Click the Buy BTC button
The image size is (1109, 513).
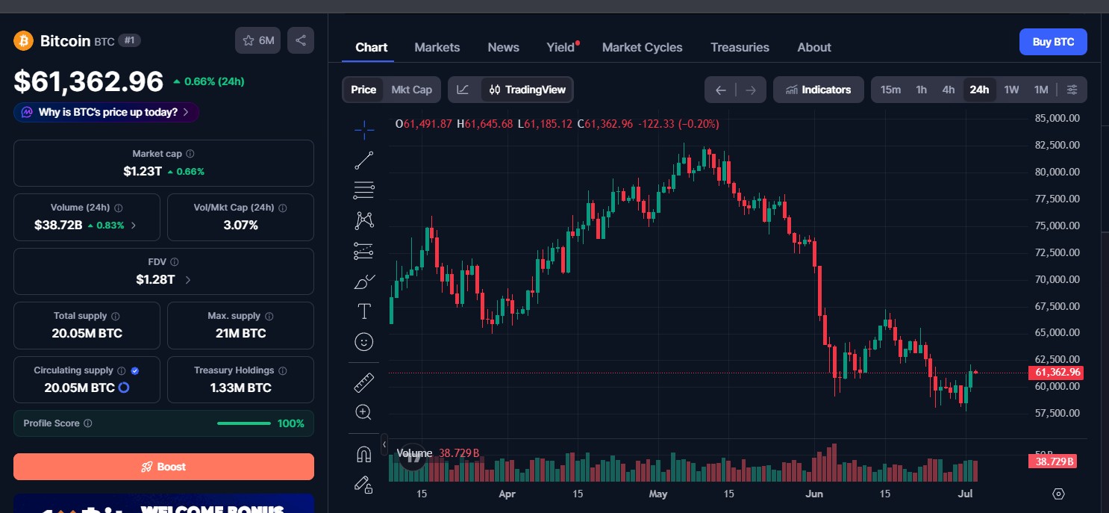coord(1053,42)
